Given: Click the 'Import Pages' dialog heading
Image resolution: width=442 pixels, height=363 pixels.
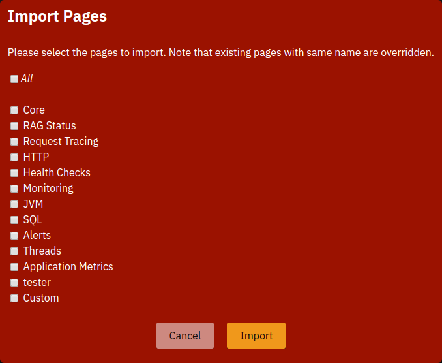Looking at the screenshot, I should click(x=57, y=17).
